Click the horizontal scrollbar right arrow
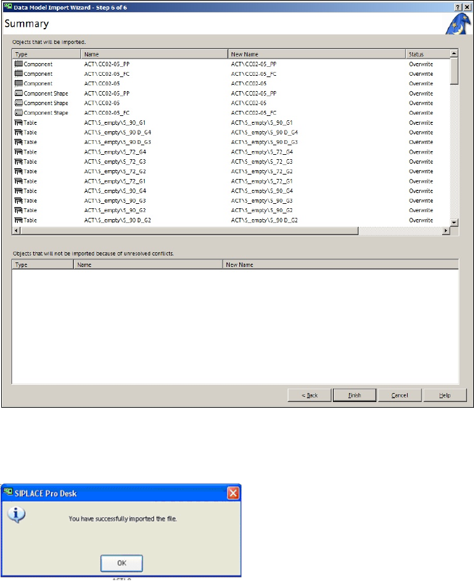Image resolution: width=474 pixels, height=581 pixels. pos(446,231)
